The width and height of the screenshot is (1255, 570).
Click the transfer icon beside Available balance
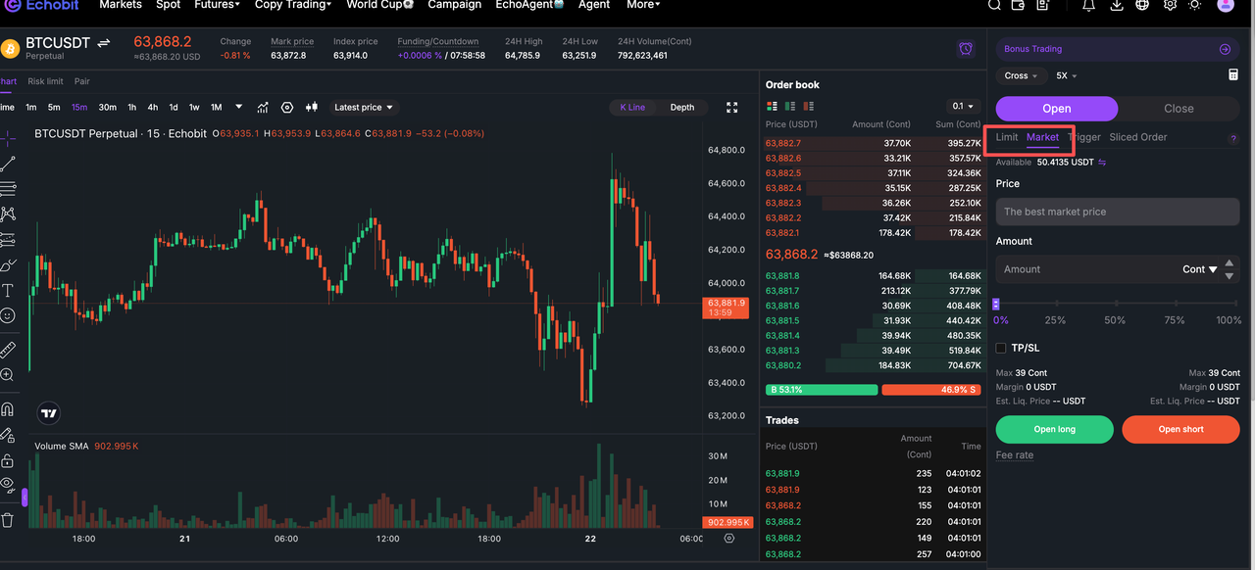tap(1102, 163)
